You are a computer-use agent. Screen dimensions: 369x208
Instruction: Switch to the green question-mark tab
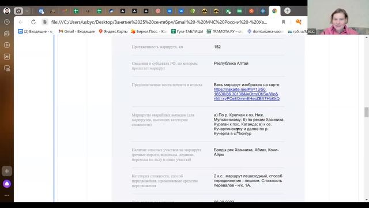pyautogui.click(x=193, y=11)
